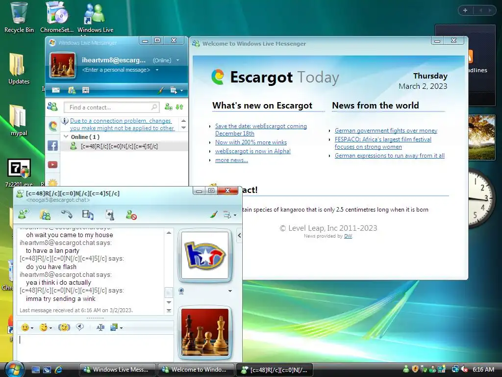This screenshot has height=377, width=502.
Task: Open the color scheme paintbrush in the Messenger main window
Action: click(x=161, y=90)
